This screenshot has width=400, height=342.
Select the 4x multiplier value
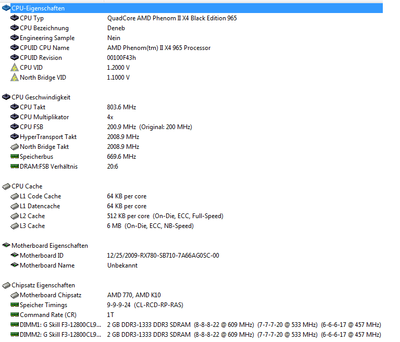[x=110, y=117]
